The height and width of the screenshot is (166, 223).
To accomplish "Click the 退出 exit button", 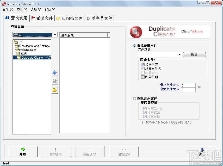I will point(202,152).
